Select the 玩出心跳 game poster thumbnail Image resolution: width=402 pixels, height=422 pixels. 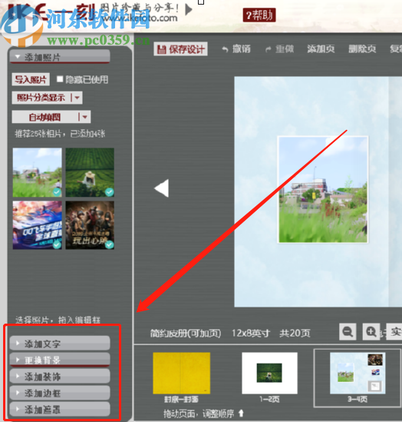coord(90,225)
